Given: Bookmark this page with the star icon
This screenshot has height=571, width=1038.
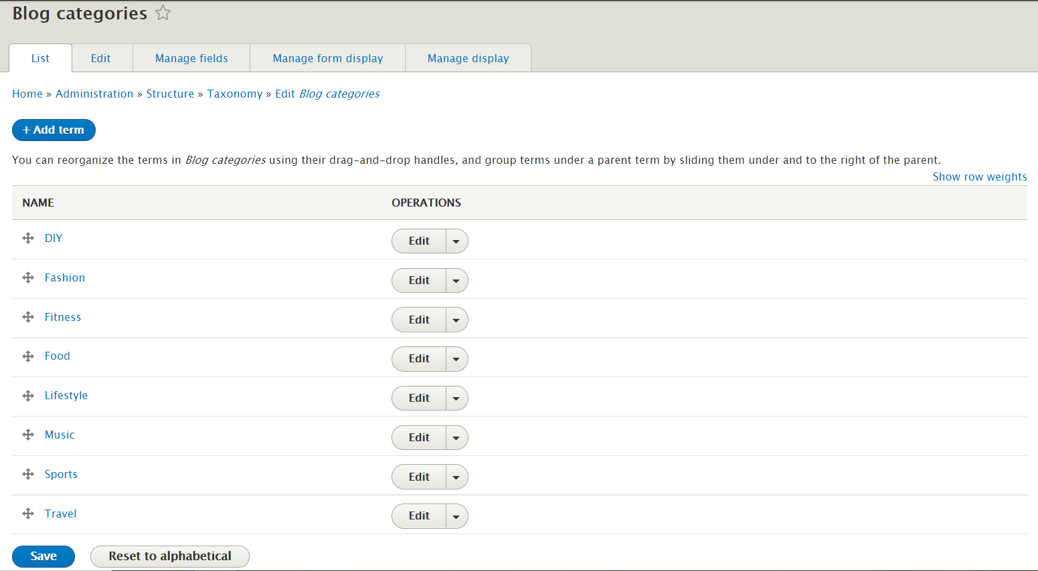Looking at the screenshot, I should [x=163, y=12].
